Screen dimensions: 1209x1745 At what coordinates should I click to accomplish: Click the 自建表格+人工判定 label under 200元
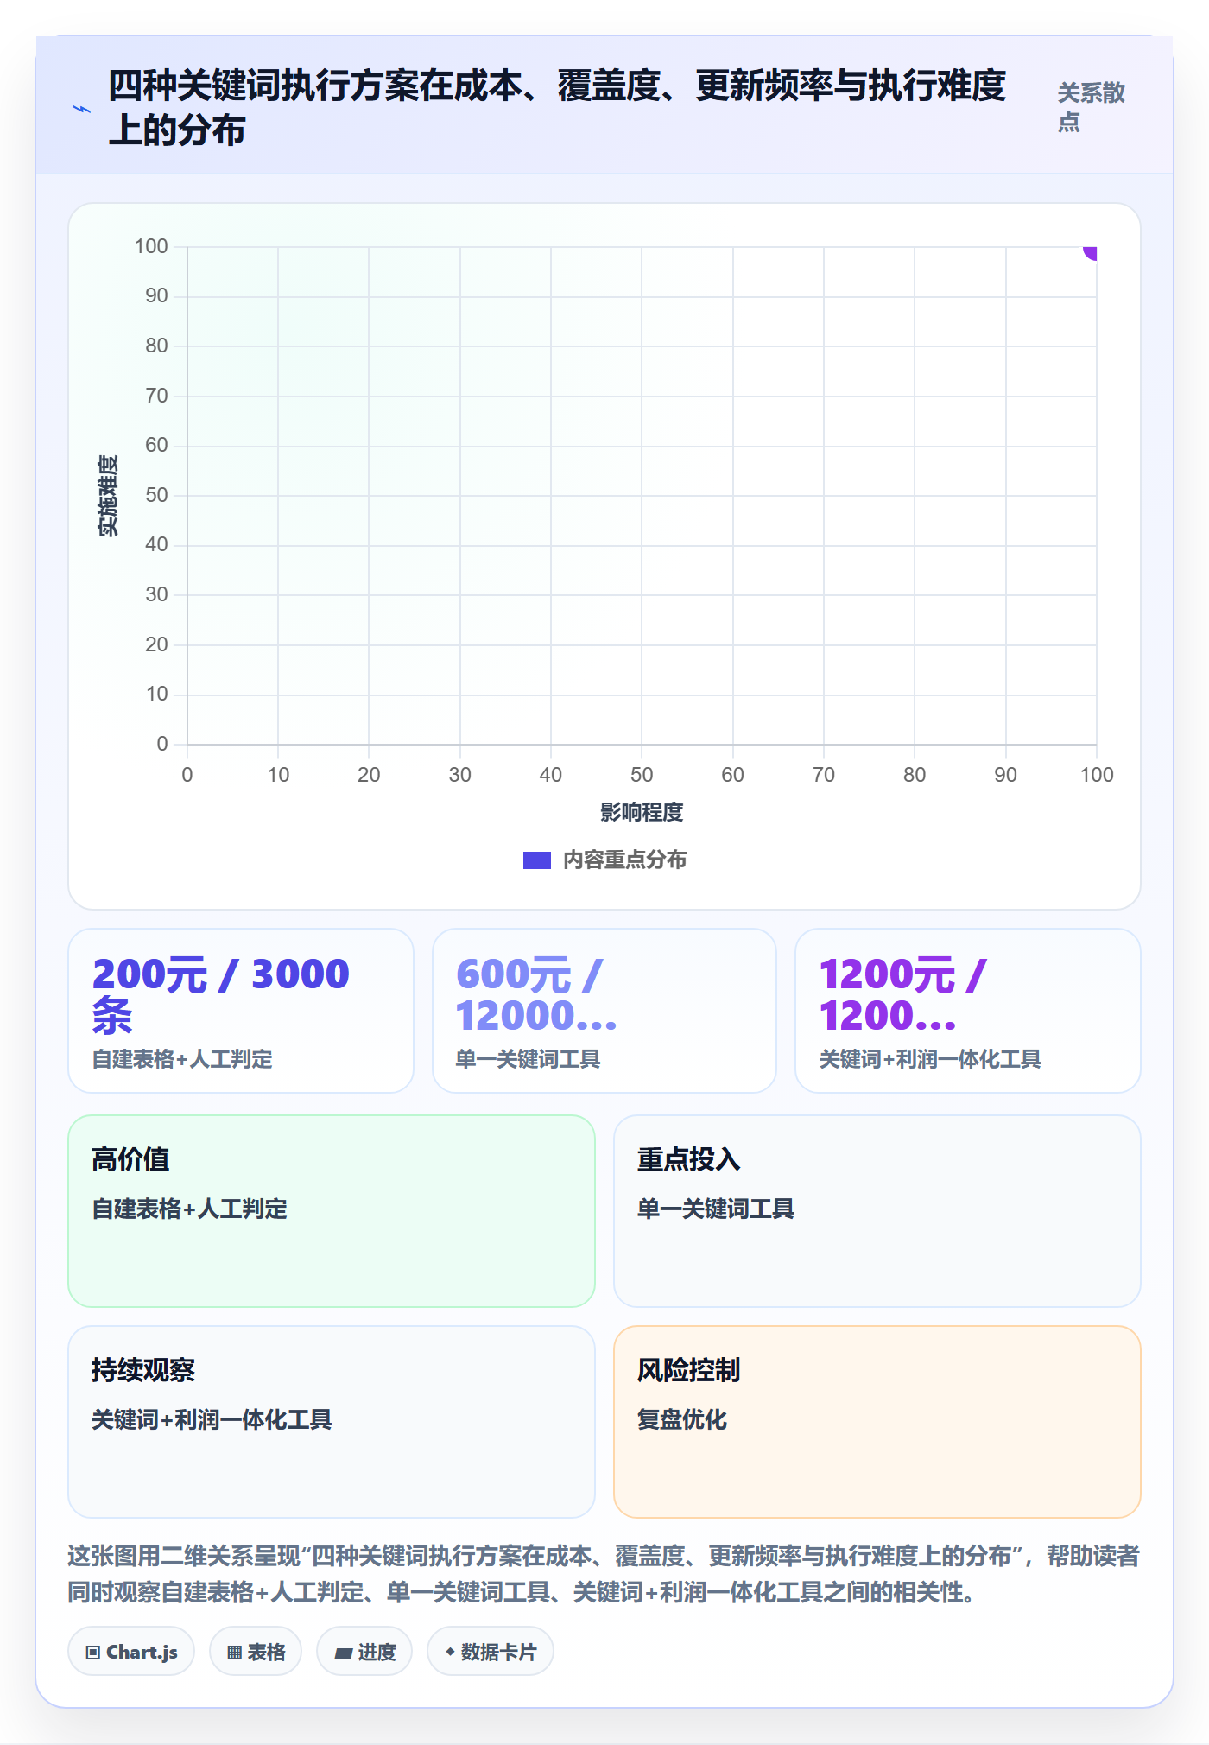182,1059
